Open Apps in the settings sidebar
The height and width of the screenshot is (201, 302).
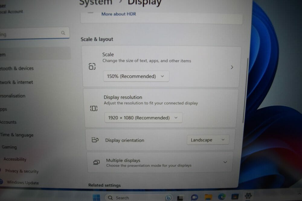[3, 109]
